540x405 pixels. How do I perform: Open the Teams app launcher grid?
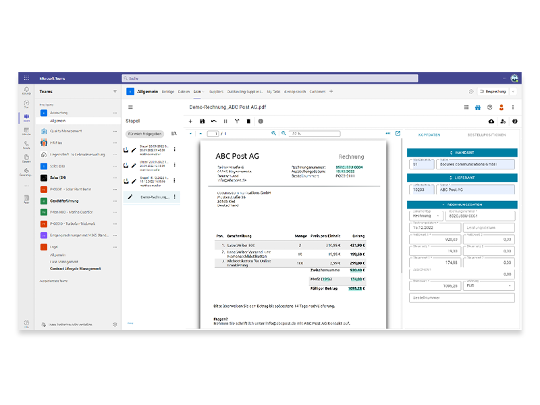click(x=26, y=78)
